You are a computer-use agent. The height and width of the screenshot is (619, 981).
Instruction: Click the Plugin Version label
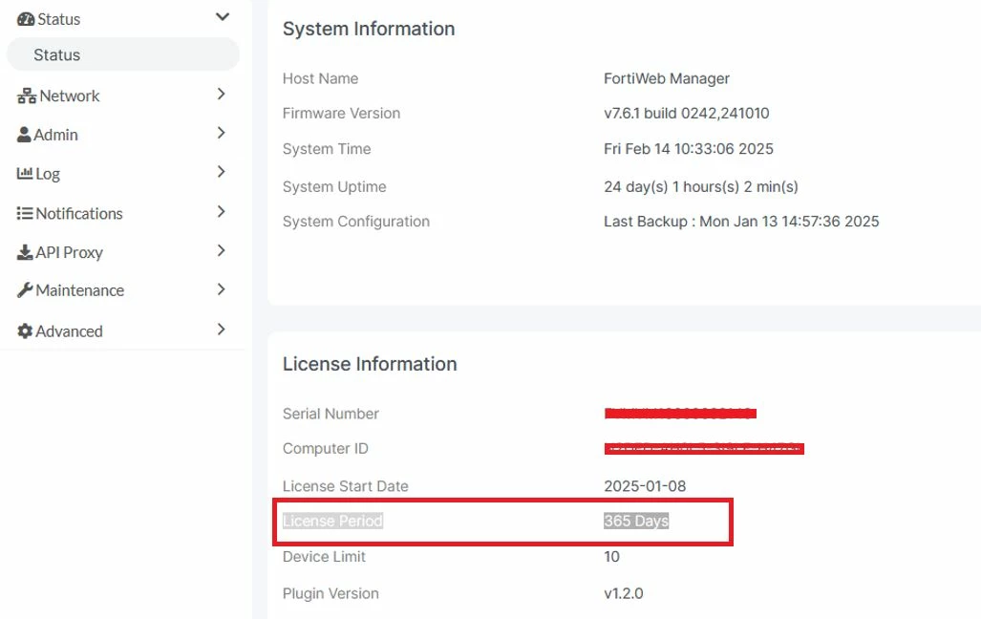click(x=331, y=593)
